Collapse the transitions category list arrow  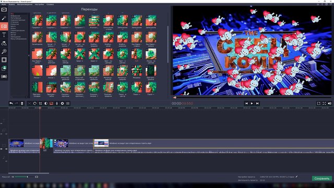[x=29, y=55]
